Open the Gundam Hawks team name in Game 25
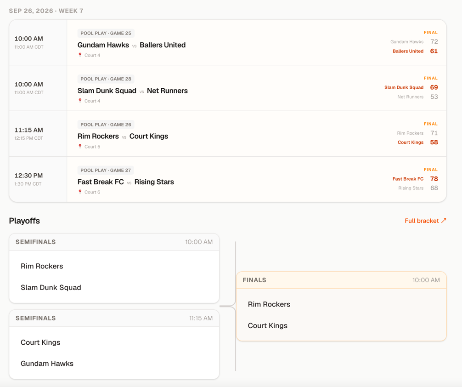The image size is (462, 387). click(x=103, y=45)
